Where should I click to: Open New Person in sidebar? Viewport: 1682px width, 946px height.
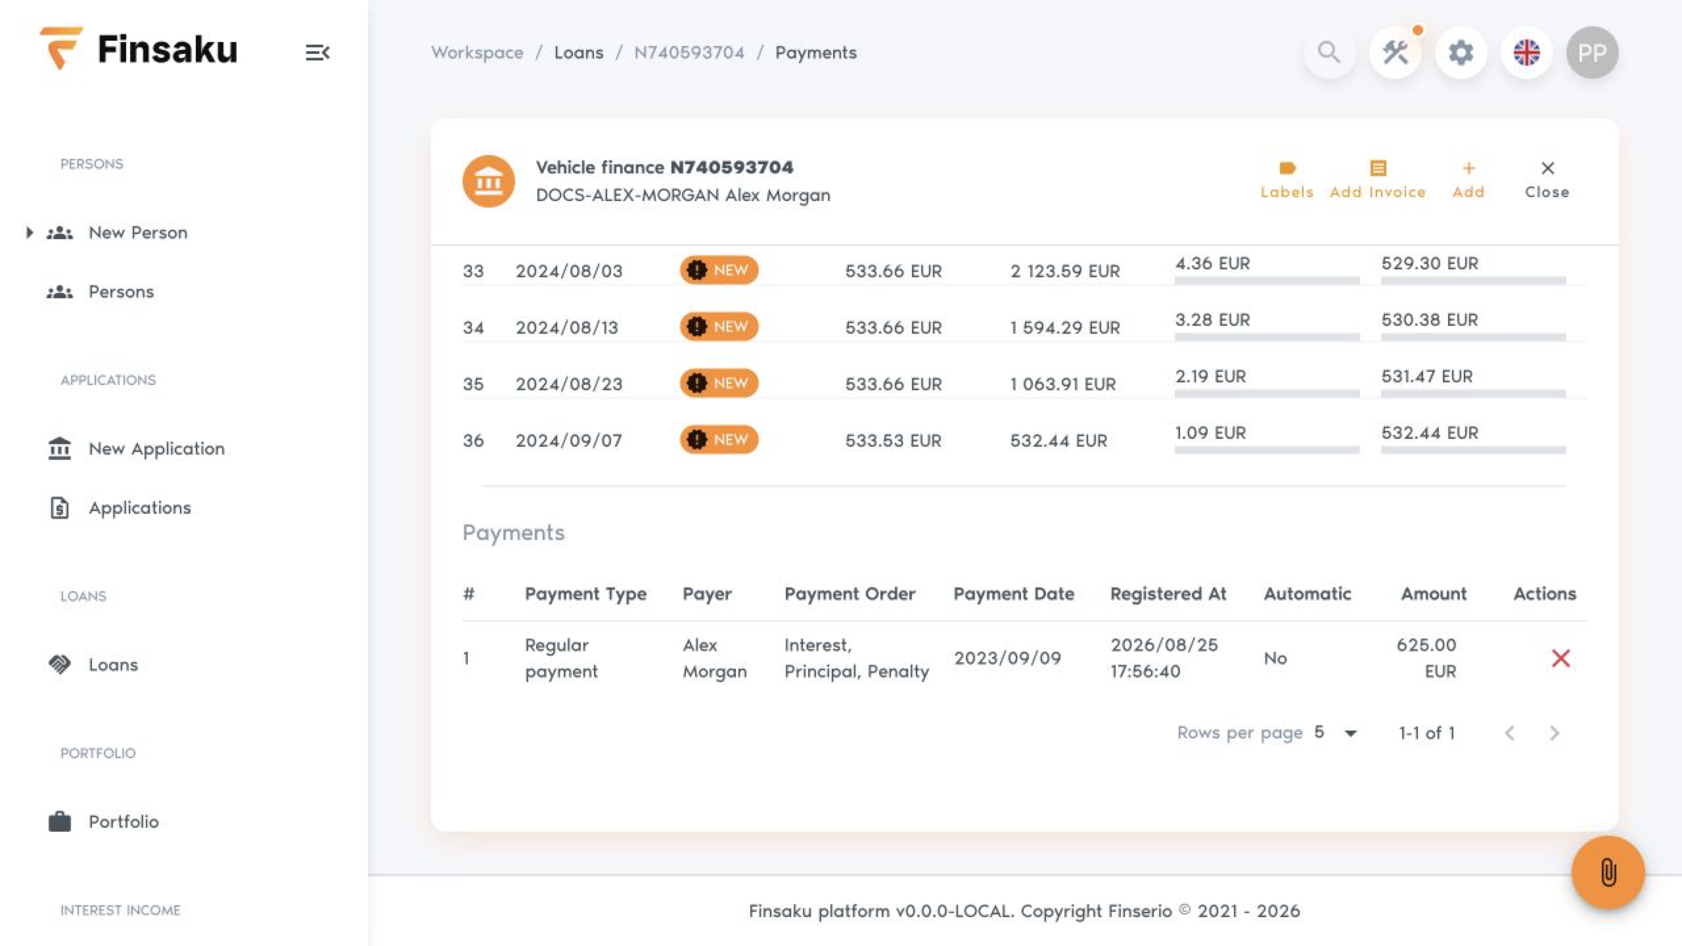click(138, 233)
